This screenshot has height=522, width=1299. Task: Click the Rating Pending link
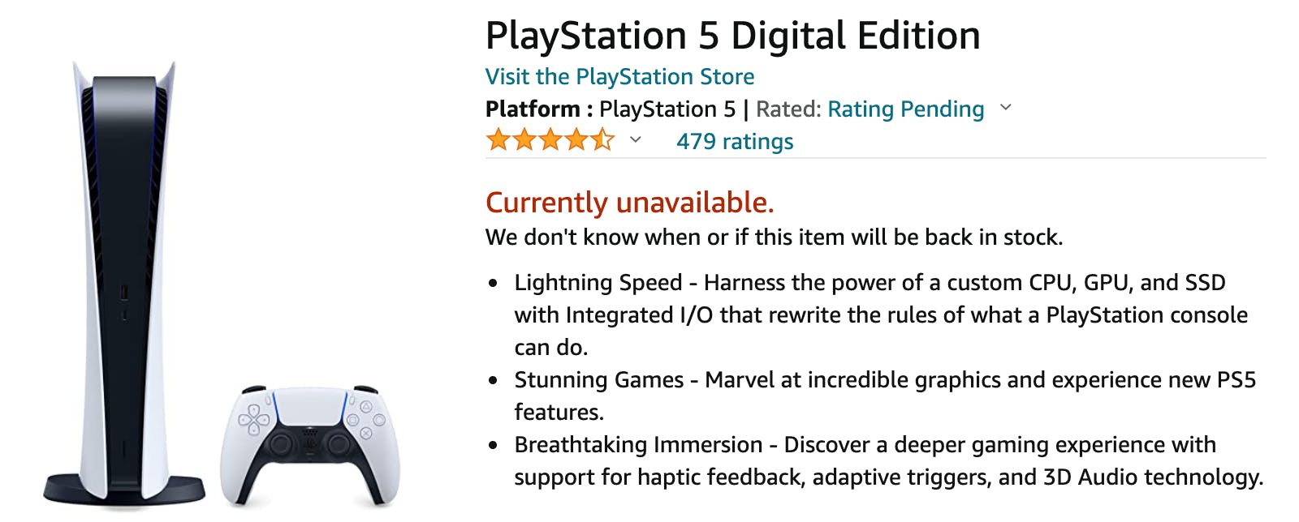[x=905, y=109]
